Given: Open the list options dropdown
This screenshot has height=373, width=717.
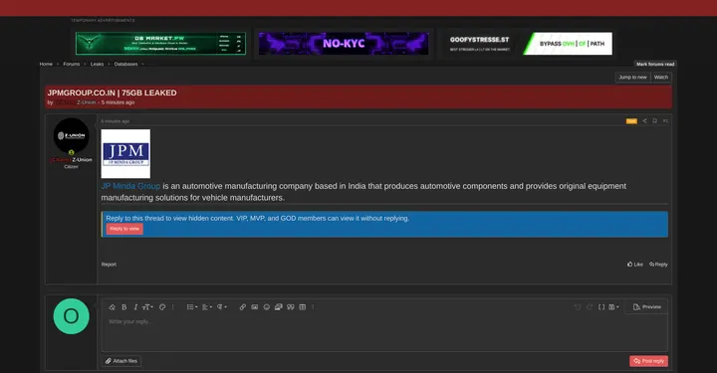Looking at the screenshot, I should pos(192,307).
